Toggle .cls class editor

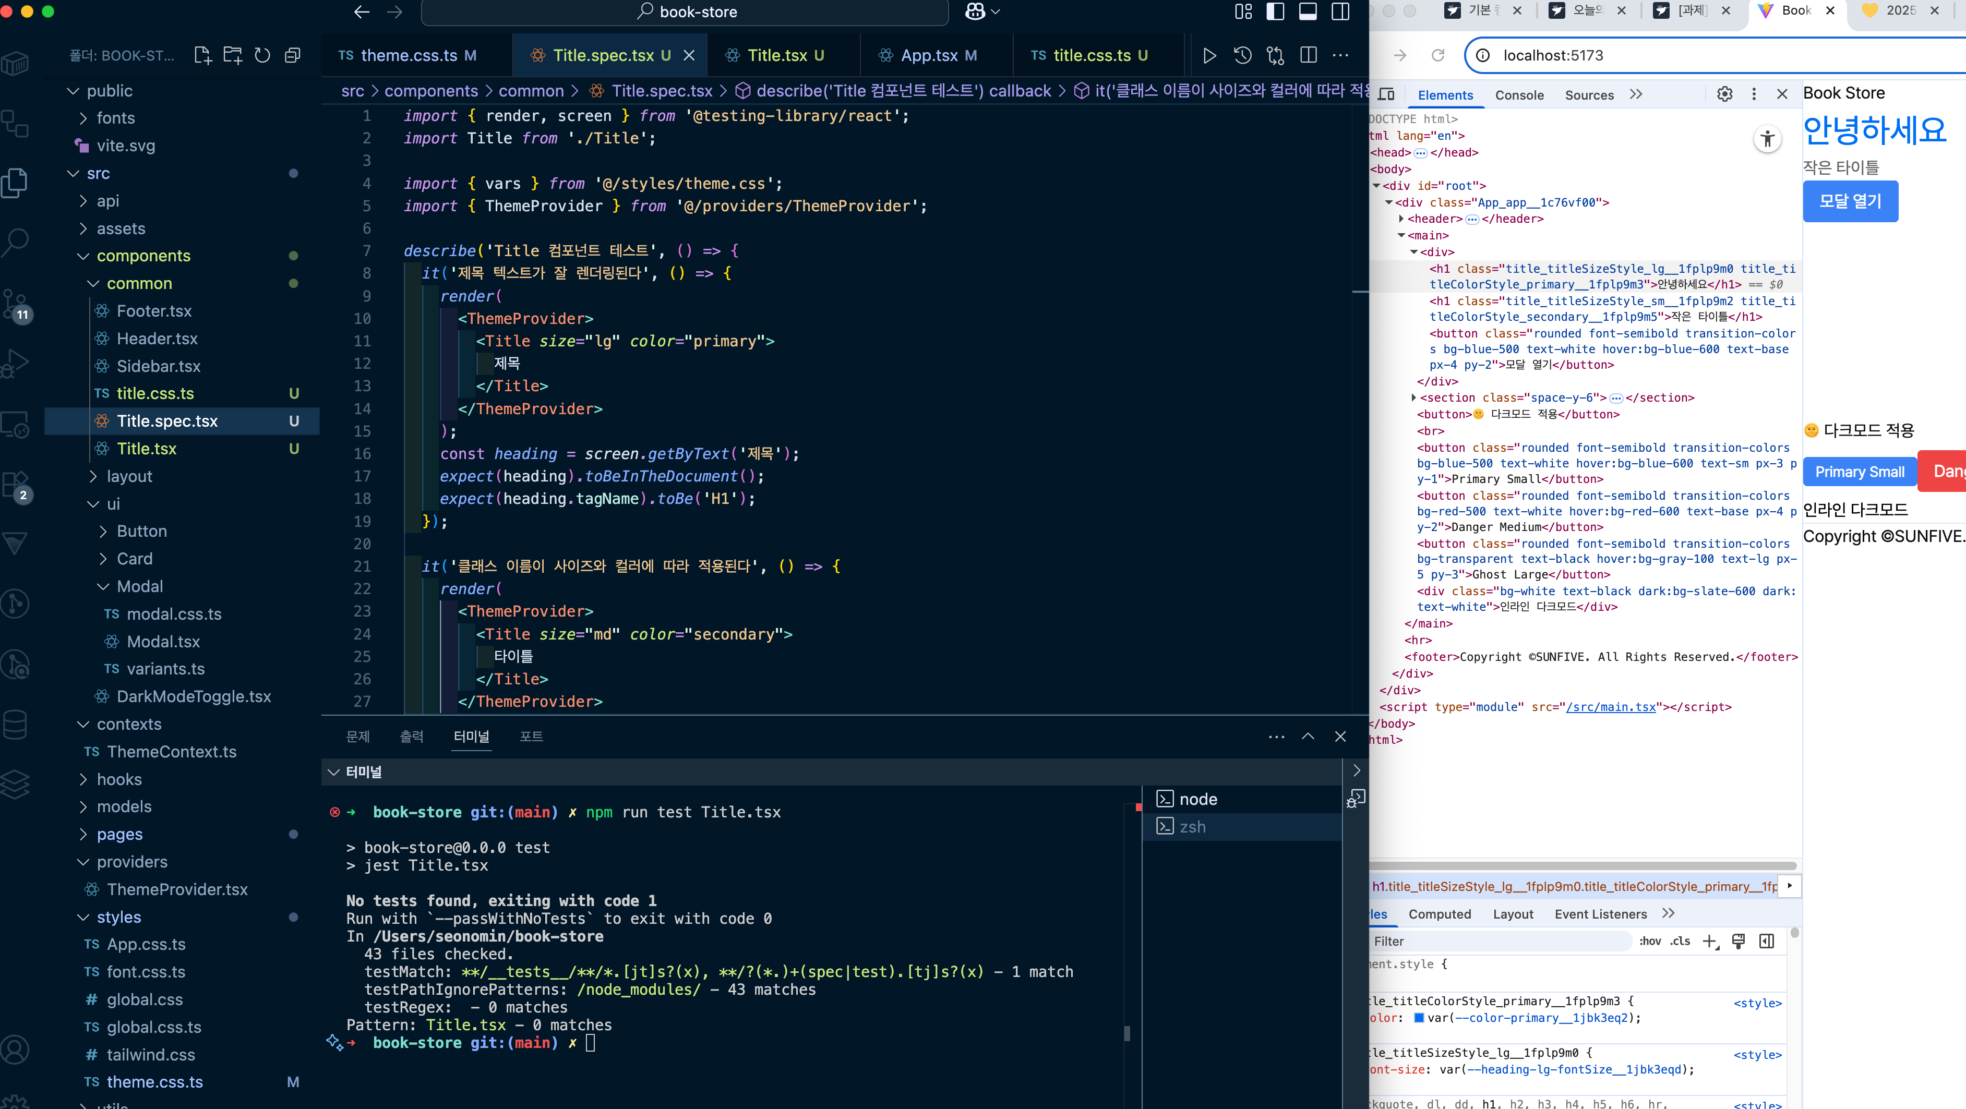(x=1680, y=941)
